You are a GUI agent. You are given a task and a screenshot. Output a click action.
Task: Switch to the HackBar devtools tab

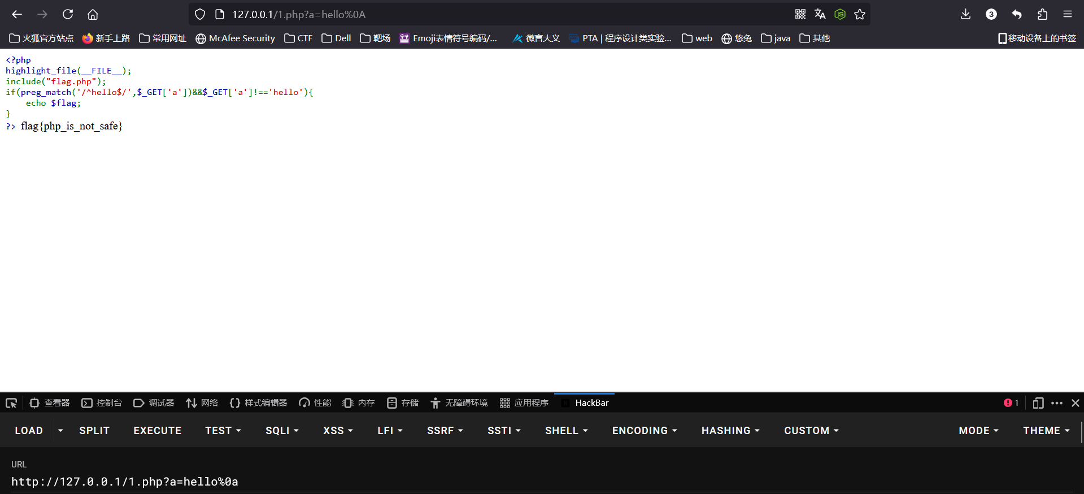pyautogui.click(x=591, y=403)
